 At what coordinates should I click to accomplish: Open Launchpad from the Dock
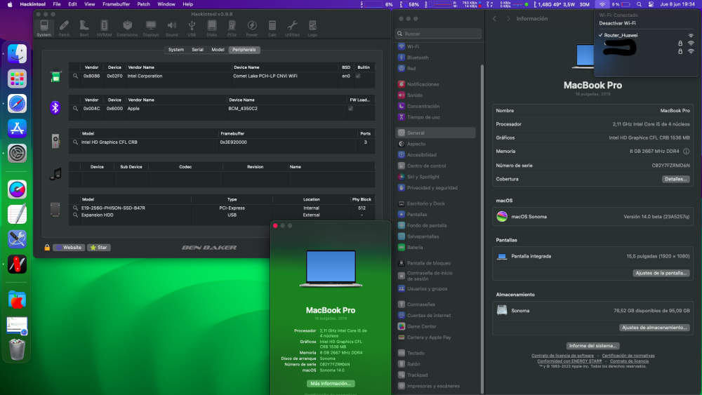[x=17, y=79]
